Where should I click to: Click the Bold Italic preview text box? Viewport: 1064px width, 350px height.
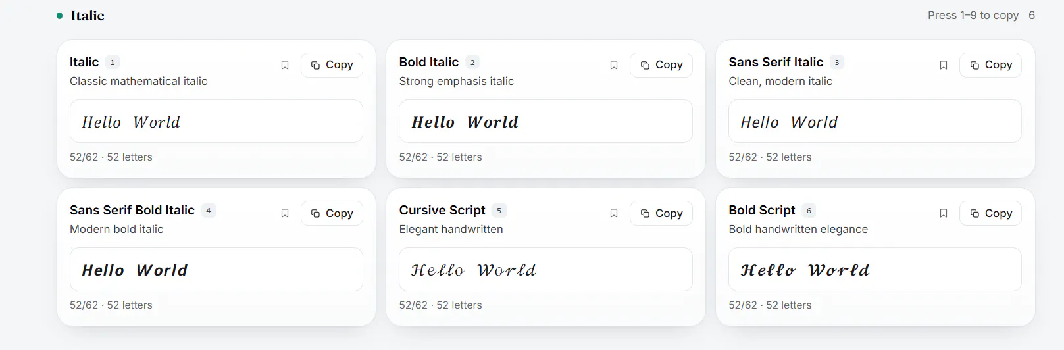pyautogui.click(x=545, y=121)
